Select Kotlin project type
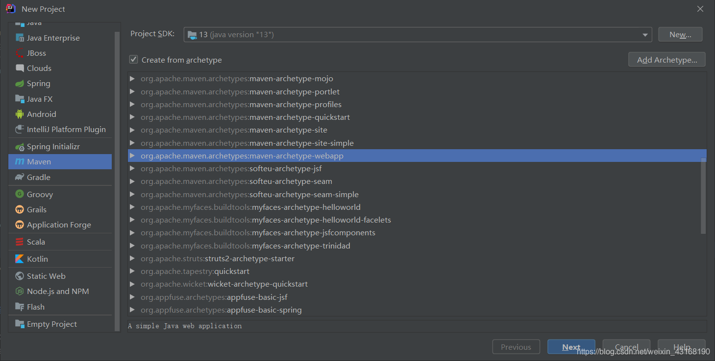Screen dimensions: 715x361 (x=60, y=259)
